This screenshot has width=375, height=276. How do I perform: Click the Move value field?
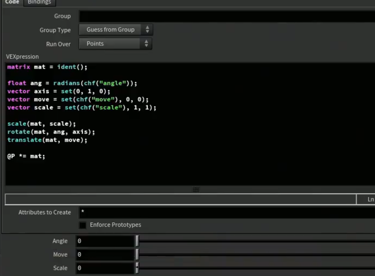click(105, 254)
